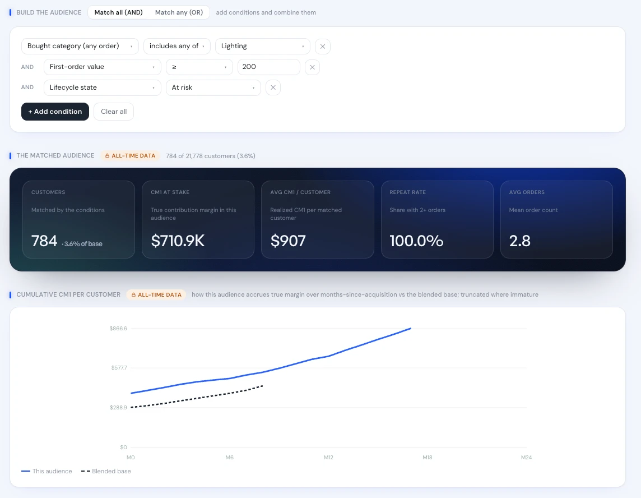Click the Avg Orders 2.8 card
641x498 pixels.
tap(556, 219)
